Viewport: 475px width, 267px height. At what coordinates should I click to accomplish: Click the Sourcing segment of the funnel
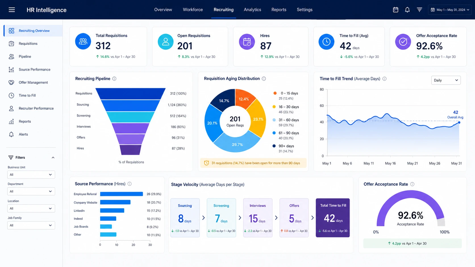pyautogui.click(x=130, y=105)
